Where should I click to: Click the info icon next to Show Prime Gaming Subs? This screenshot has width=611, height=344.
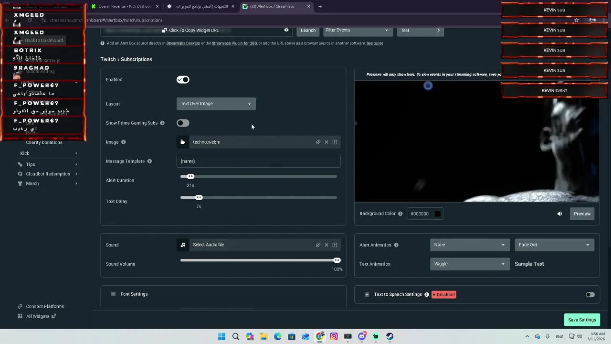click(162, 123)
